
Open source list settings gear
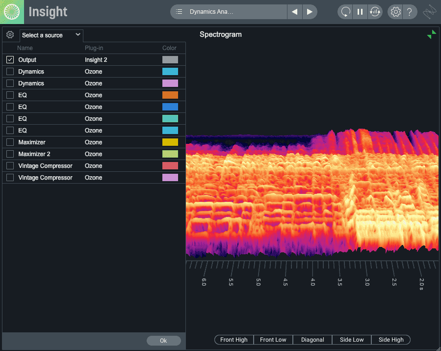coord(10,35)
